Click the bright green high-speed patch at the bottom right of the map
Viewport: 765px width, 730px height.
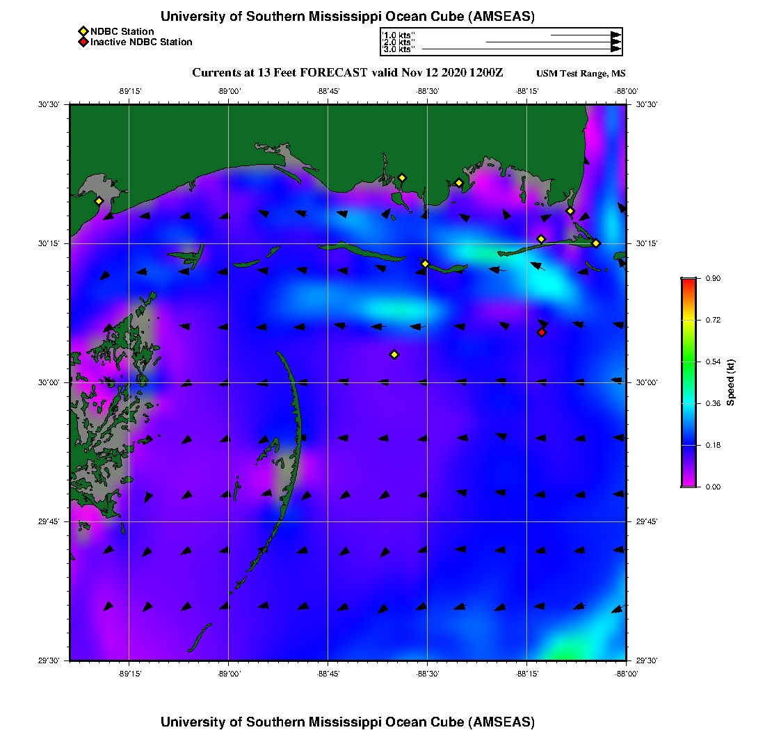pyautogui.click(x=568, y=651)
